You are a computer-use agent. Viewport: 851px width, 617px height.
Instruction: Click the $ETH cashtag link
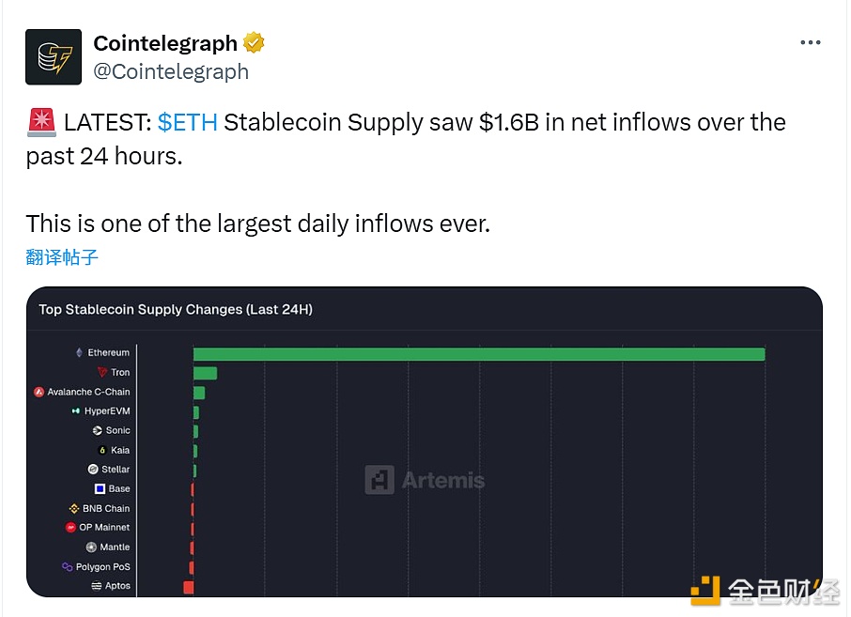pos(188,123)
